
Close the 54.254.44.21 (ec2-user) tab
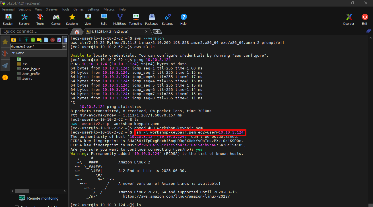[147, 32]
